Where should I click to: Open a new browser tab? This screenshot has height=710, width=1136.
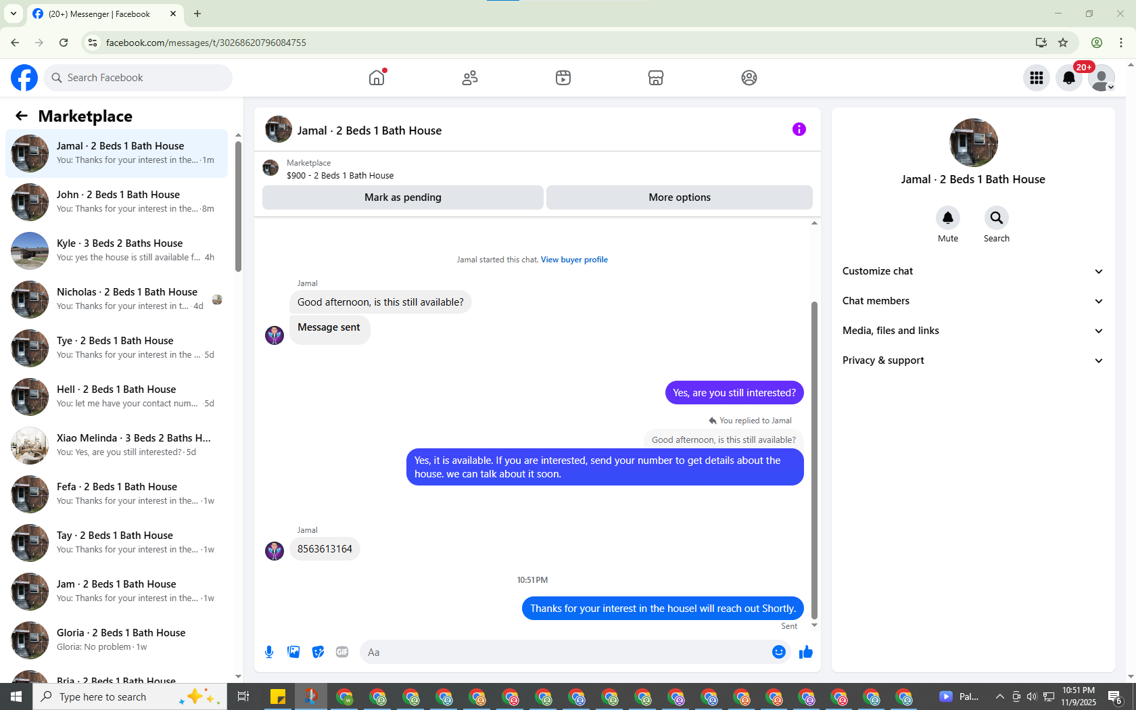click(197, 14)
